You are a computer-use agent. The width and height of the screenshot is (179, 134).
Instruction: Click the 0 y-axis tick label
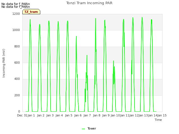19,111
